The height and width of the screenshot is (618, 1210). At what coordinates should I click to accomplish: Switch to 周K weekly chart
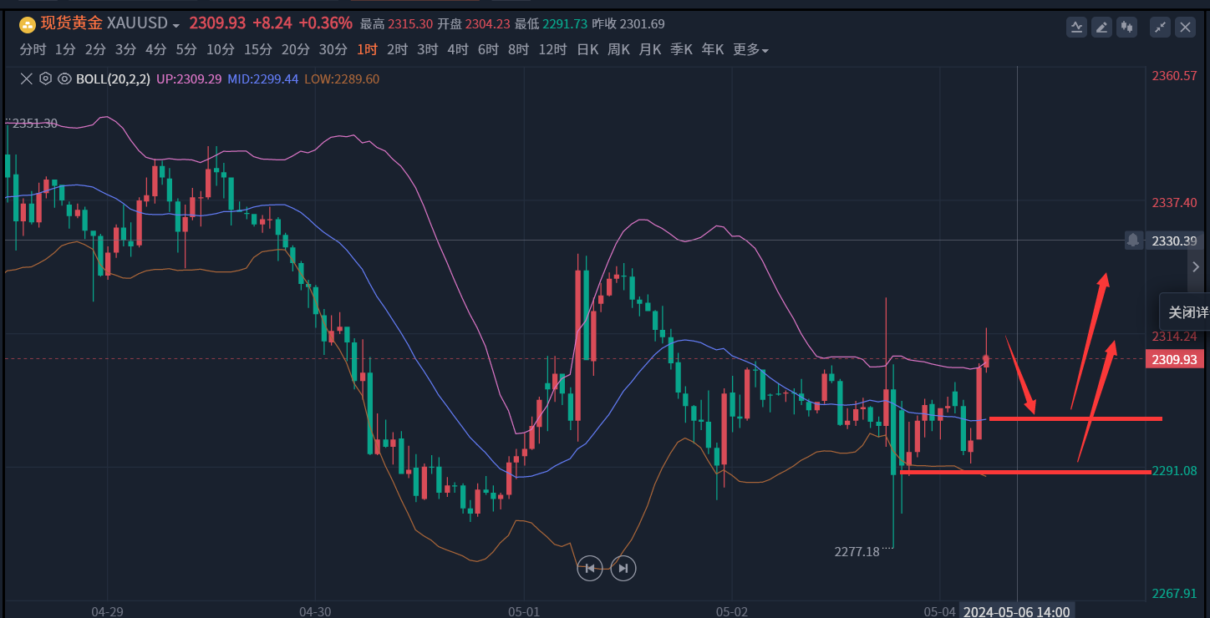point(618,50)
